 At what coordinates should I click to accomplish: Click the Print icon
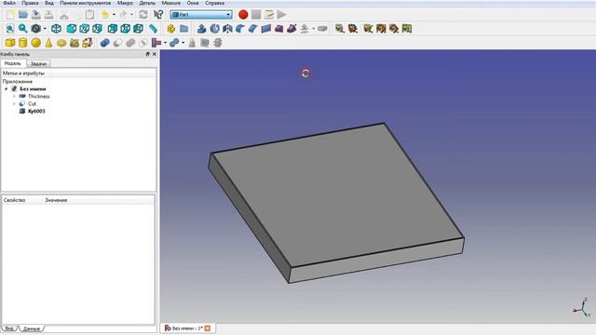48,15
